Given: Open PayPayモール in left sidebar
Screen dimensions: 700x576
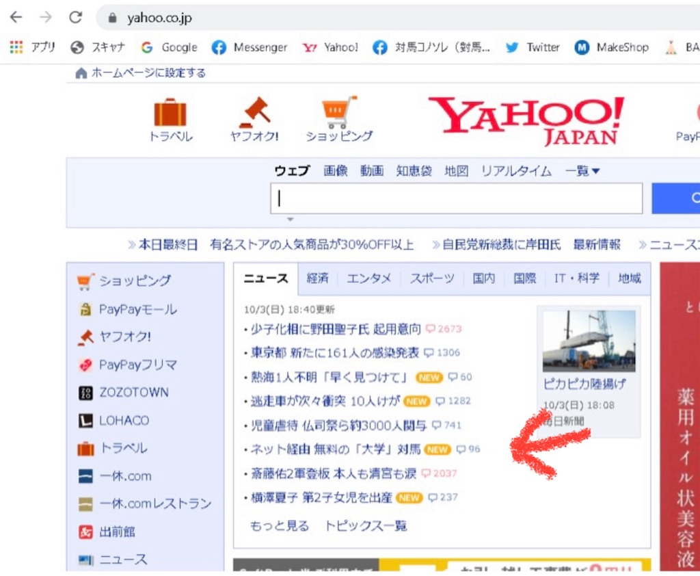Looking at the screenshot, I should 128,309.
